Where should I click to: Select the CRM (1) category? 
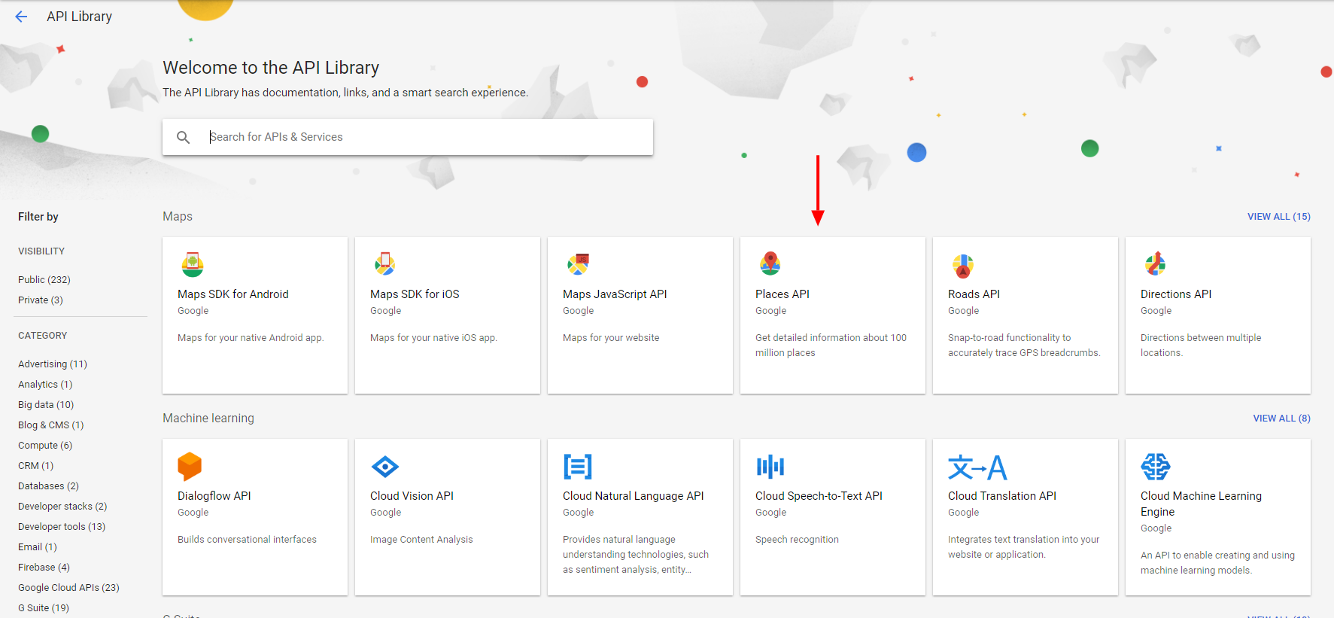(x=36, y=466)
